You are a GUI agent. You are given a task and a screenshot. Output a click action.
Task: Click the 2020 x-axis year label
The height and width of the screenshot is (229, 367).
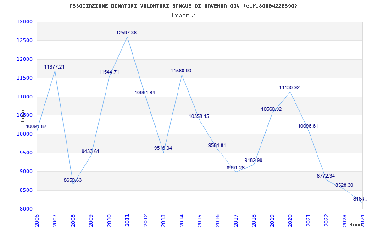290,220
